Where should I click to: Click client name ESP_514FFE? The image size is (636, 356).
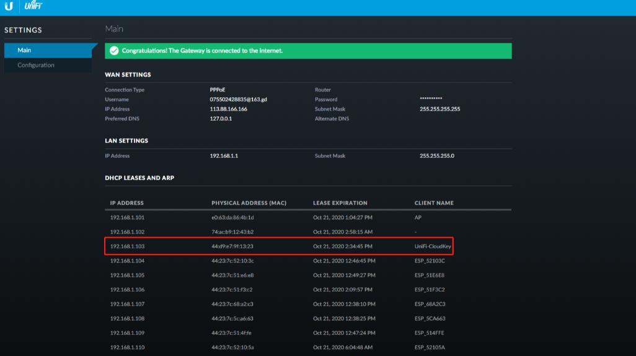click(429, 333)
